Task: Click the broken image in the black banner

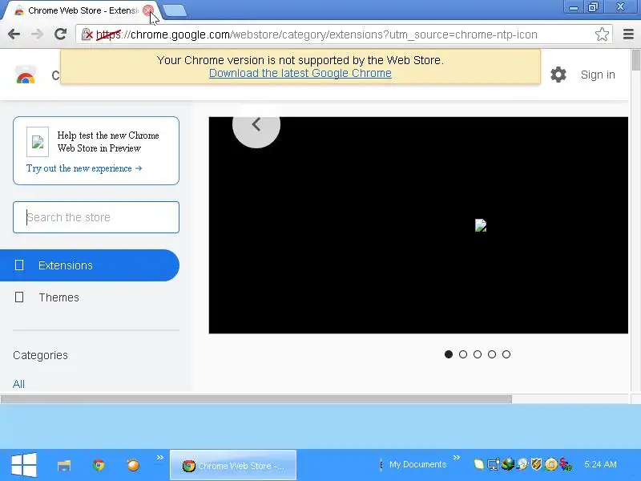Action: click(x=481, y=225)
